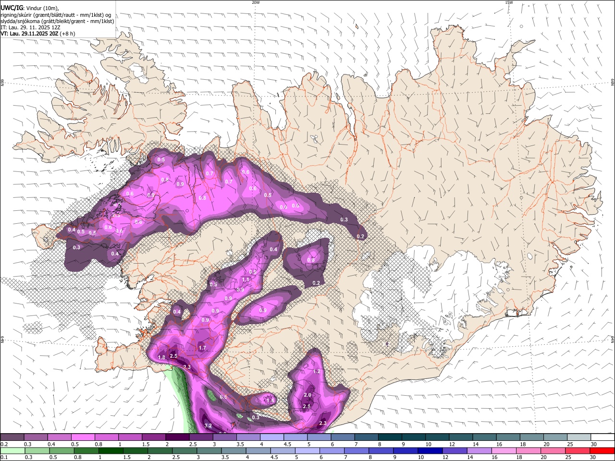This screenshot has width=615, height=461.
Task: Click the upper legend swatch starting at 0.5
Action: [x=83, y=437]
